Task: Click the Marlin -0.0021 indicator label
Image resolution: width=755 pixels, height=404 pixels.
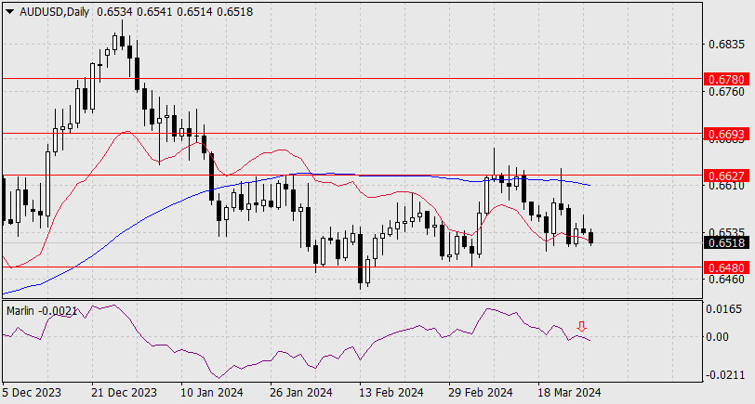Action: pos(42,311)
